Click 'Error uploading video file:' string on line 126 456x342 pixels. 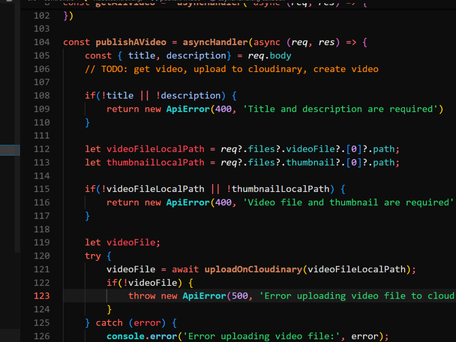click(261, 336)
